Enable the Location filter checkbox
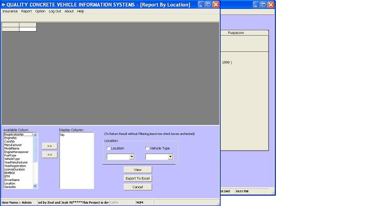This screenshot has width=366, height=206. 109,148
